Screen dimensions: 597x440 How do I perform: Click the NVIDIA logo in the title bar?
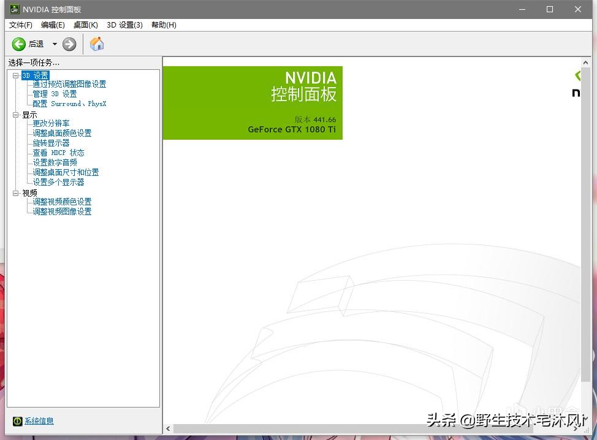[13, 9]
